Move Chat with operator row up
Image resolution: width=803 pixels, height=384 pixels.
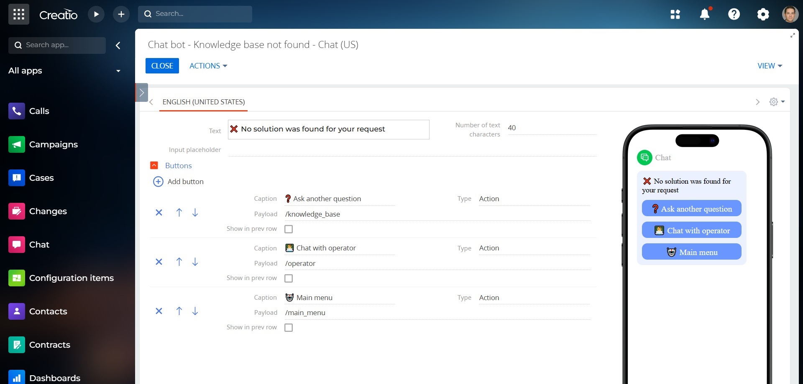click(x=179, y=262)
